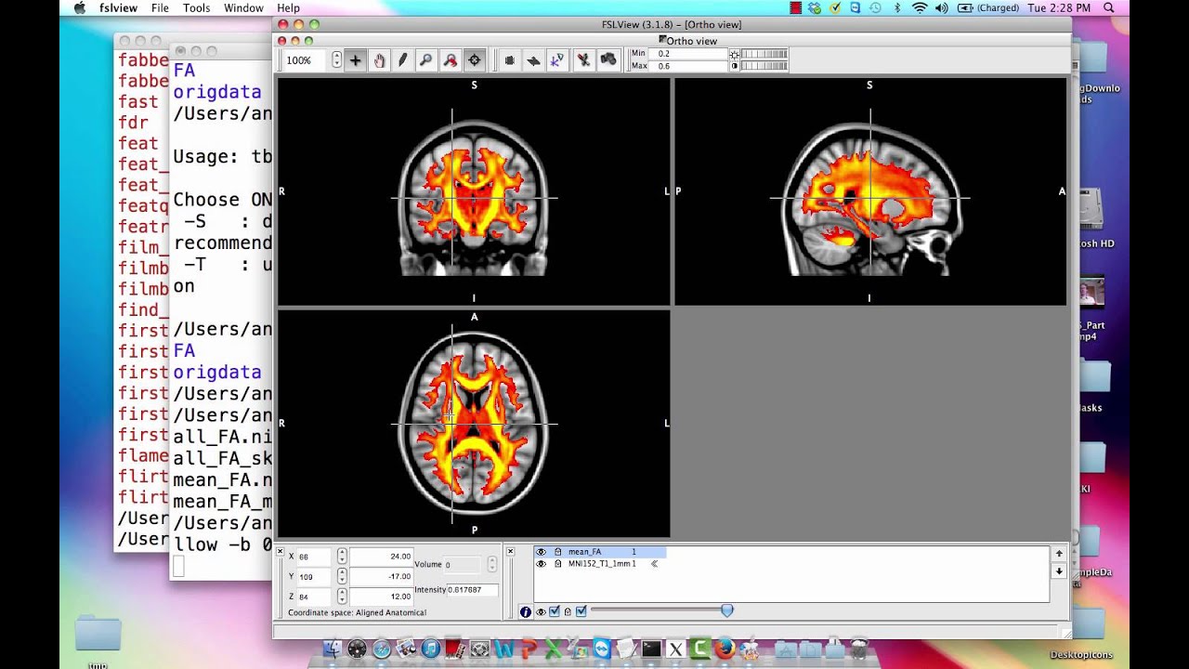Select the pencil draw tool

tap(402, 60)
